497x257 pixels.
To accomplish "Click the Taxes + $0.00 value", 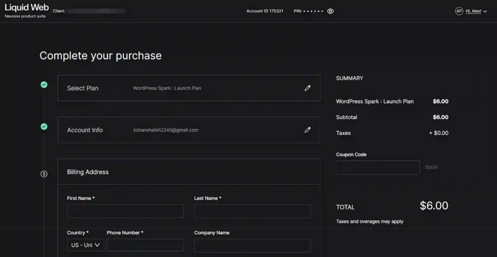I will coord(439,133).
